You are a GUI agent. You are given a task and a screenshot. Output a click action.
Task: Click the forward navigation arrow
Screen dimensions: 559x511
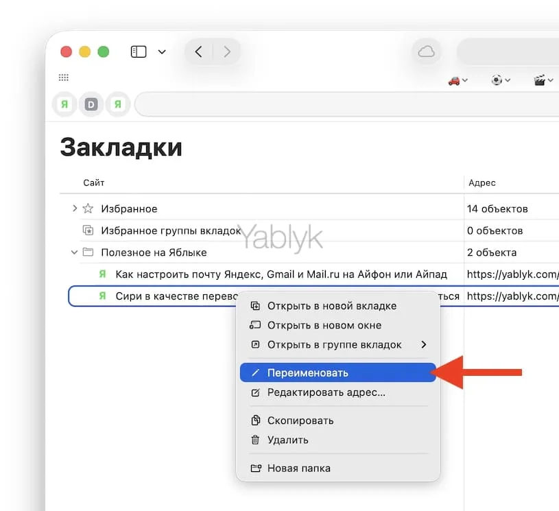pos(227,51)
